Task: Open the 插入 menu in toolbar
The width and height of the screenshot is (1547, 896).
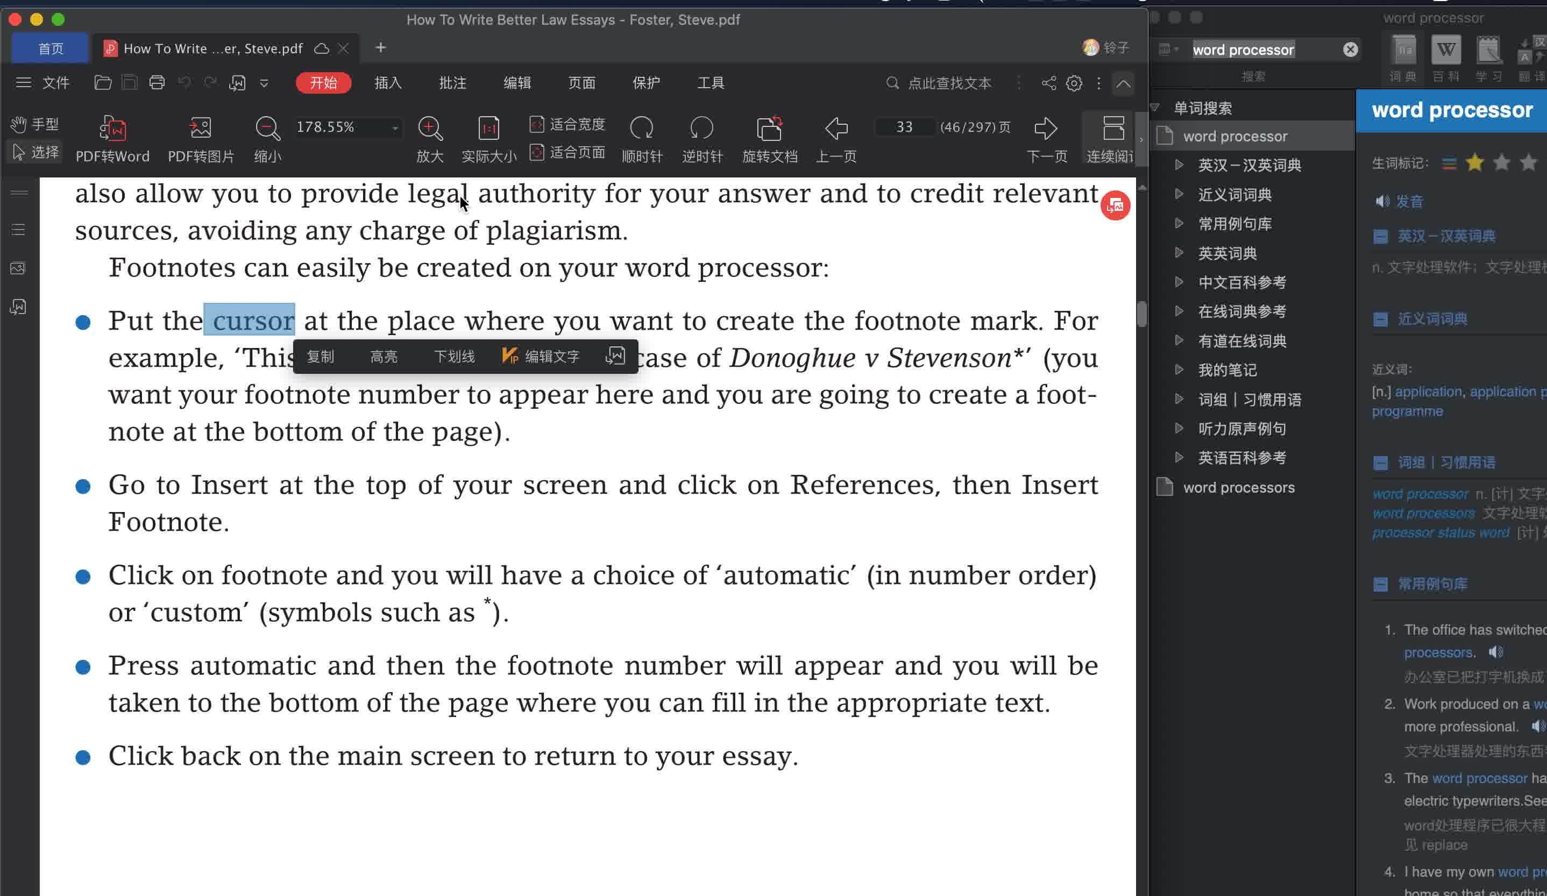Action: (387, 82)
